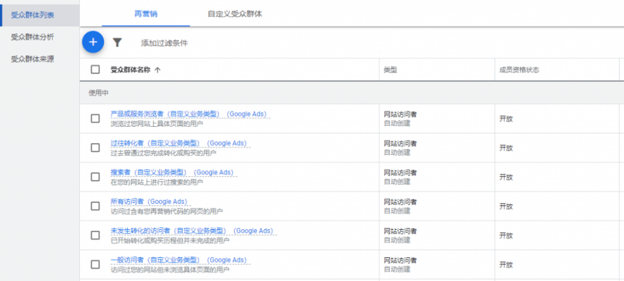Sort by the 成员资格状态 column header
This screenshot has height=281, width=624.
519,70
